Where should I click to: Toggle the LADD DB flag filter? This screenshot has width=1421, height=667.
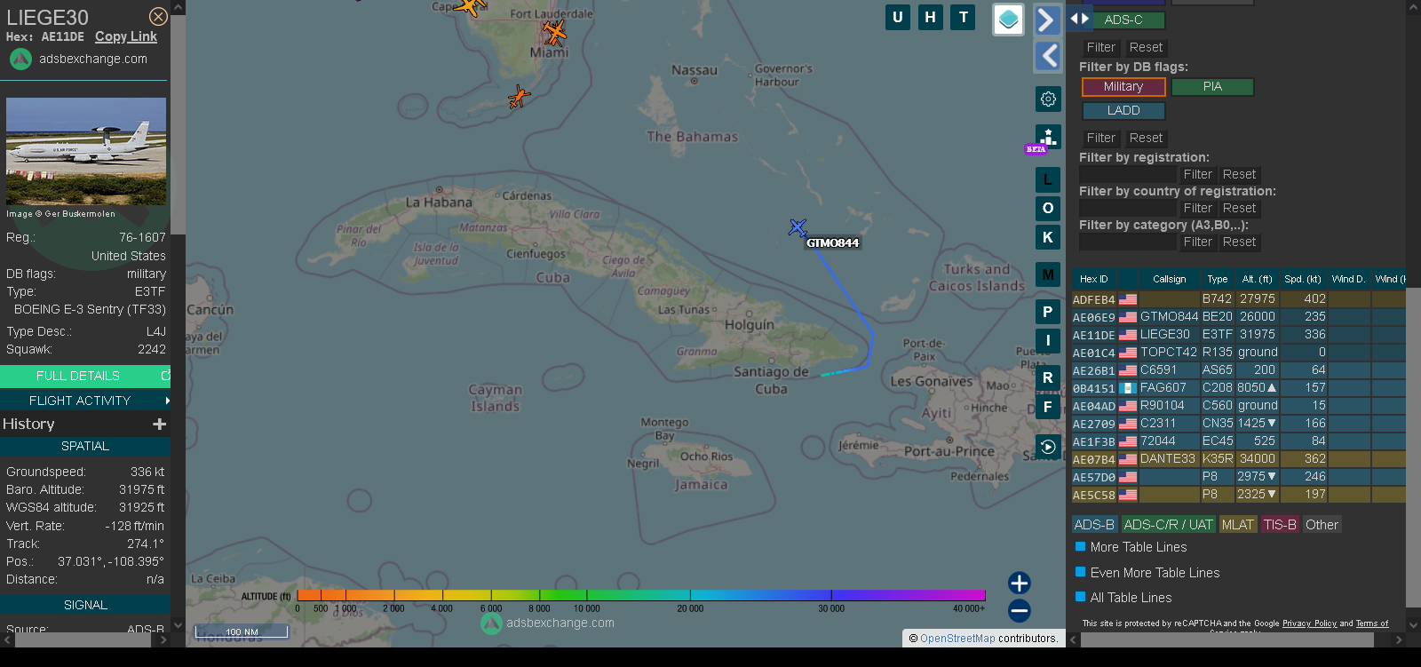tap(1123, 110)
